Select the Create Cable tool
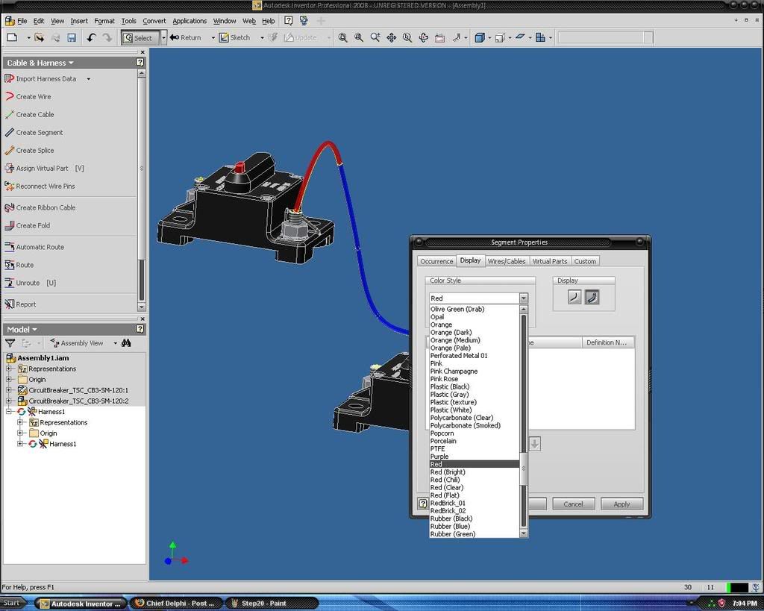The image size is (764, 611). tap(30, 114)
